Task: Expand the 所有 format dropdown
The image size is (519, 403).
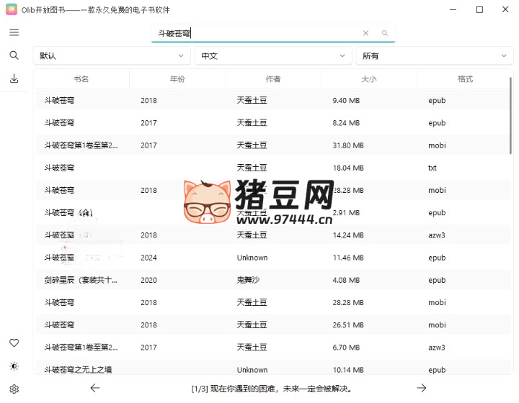Action: point(435,56)
